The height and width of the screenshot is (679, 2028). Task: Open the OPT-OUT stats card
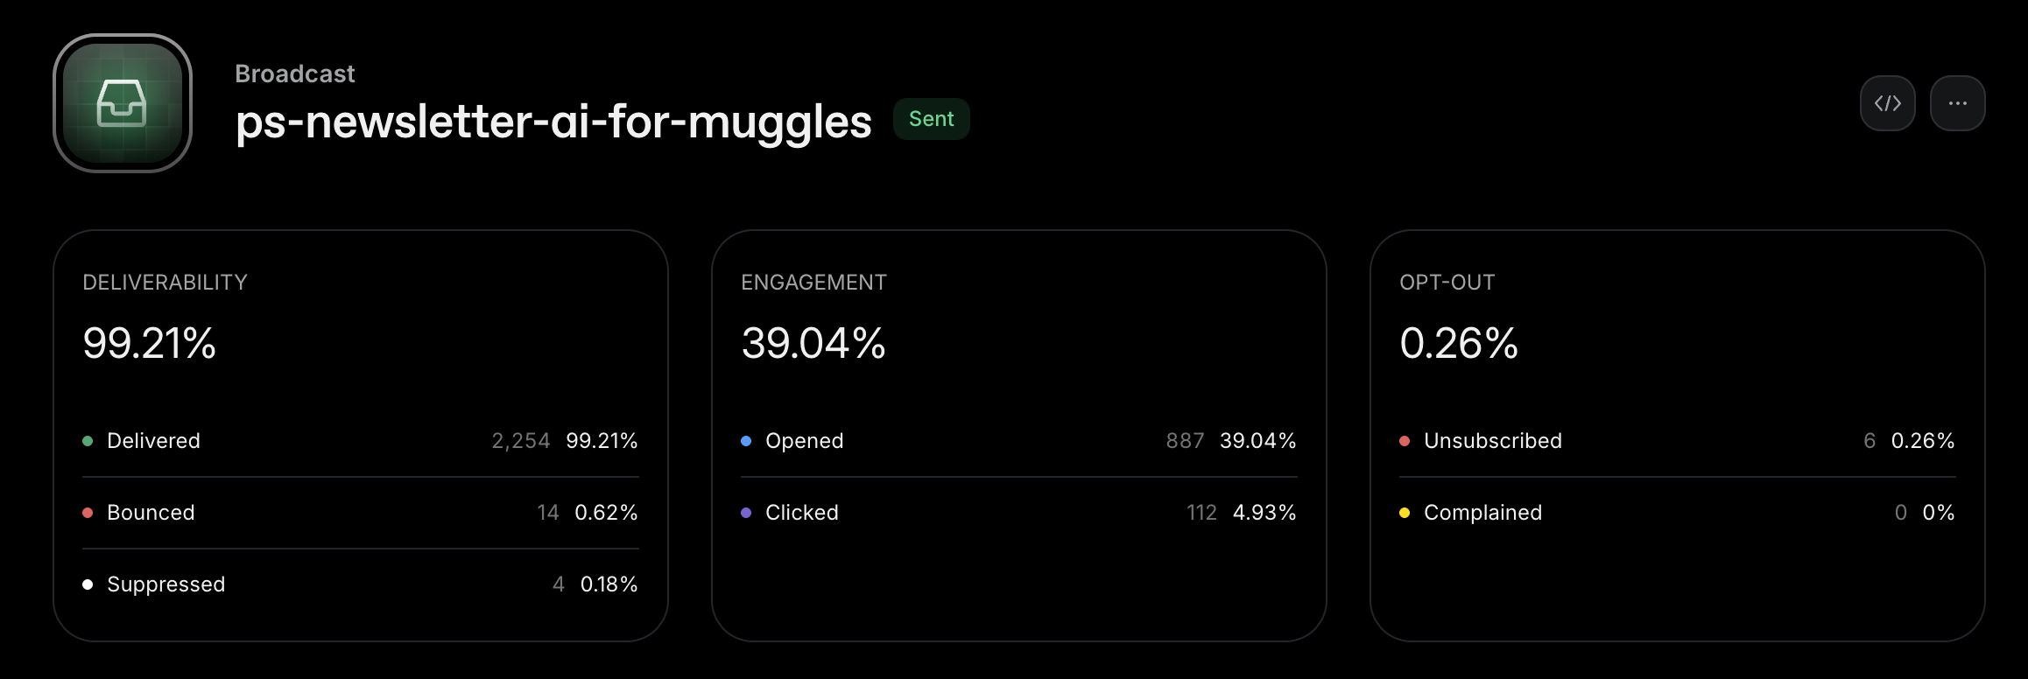[x=1677, y=433]
